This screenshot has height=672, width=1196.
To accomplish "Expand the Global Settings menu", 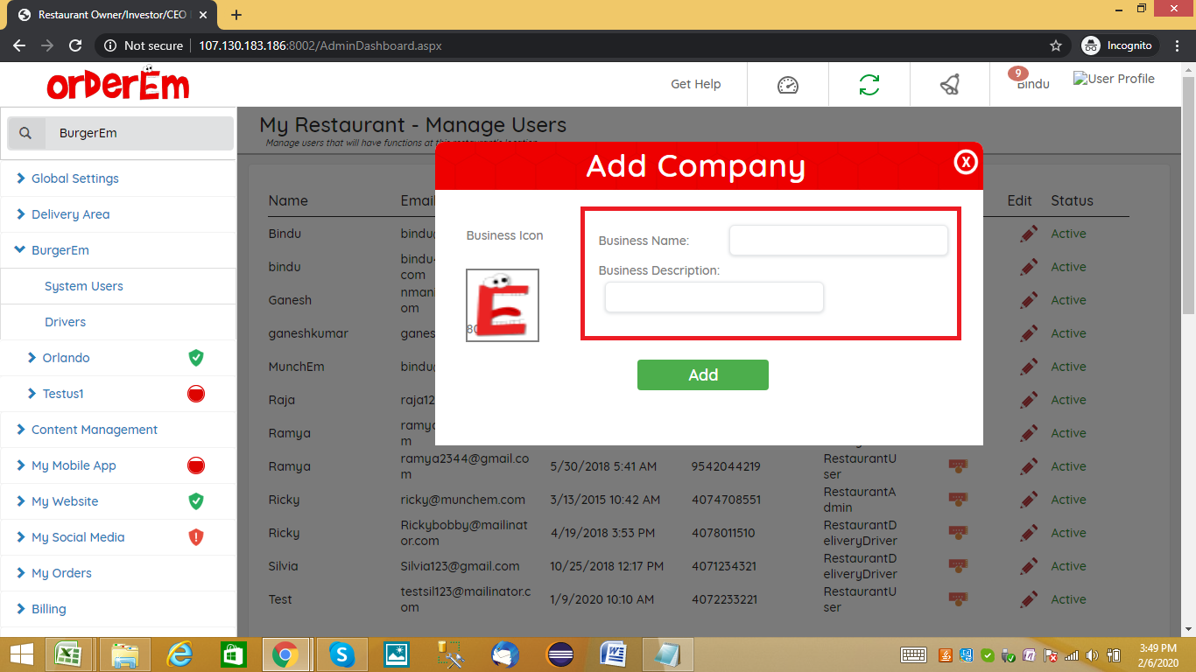I will 75,178.
